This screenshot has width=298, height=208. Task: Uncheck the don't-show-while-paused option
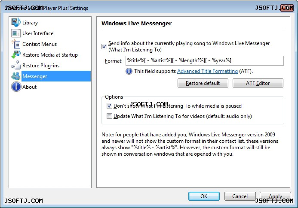click(x=109, y=106)
